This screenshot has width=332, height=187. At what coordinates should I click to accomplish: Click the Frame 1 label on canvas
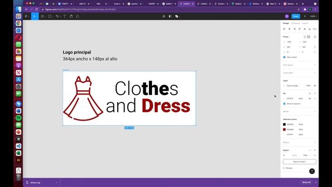click(66, 70)
